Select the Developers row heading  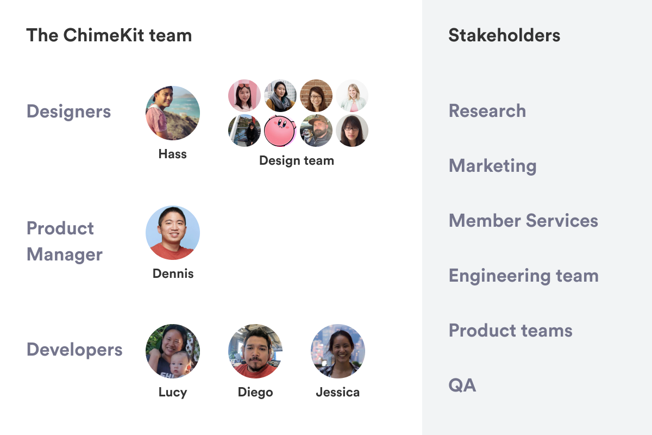74,350
